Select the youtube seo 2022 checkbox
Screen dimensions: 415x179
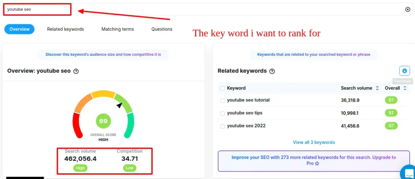[x=222, y=126]
